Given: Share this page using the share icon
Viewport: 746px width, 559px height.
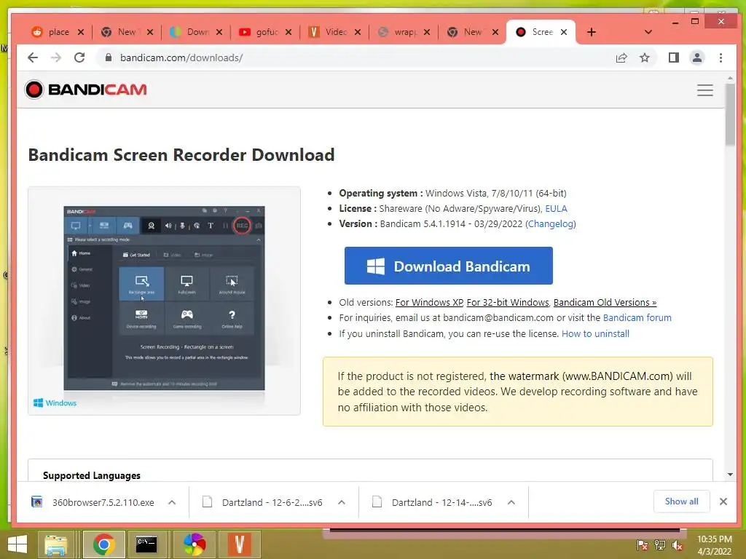Looking at the screenshot, I should coord(621,58).
